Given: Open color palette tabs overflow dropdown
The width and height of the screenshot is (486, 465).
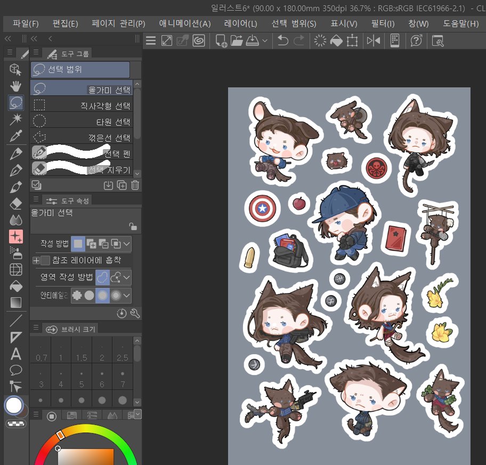Looking at the screenshot, I should [x=137, y=414].
